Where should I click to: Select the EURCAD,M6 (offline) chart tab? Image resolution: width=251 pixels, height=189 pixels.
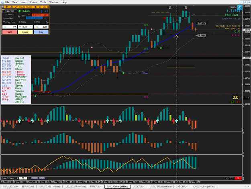coord(118,187)
